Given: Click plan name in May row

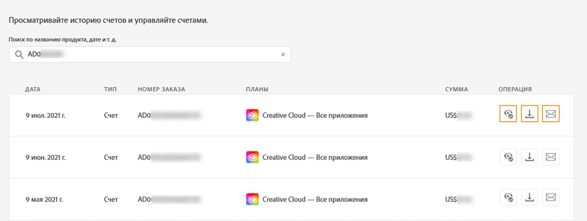Looking at the screenshot, I should (315, 199).
